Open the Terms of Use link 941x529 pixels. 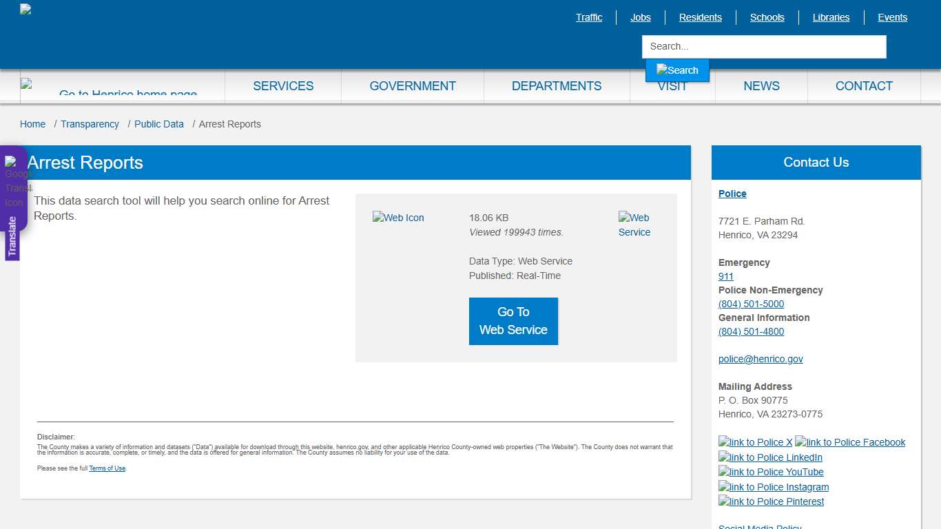click(x=107, y=468)
